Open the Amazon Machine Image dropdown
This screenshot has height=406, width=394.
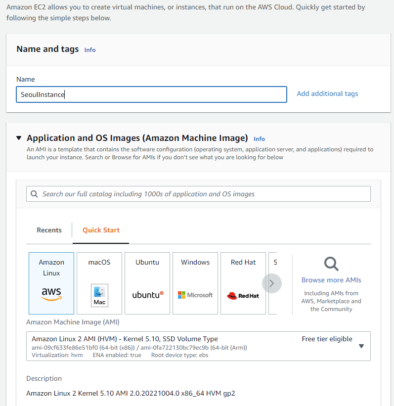click(x=198, y=346)
